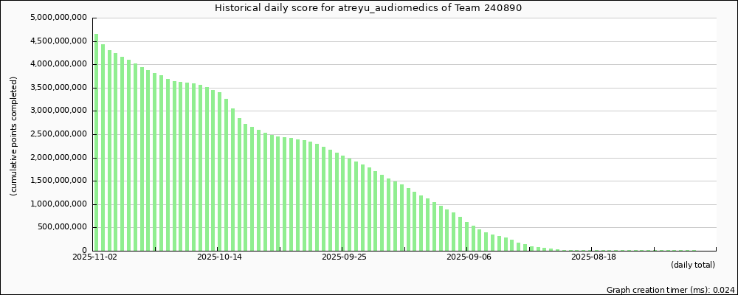This screenshot has height=295, width=738.
Task: Select the 2025-08-18 x-axis date
Action: coord(593,257)
